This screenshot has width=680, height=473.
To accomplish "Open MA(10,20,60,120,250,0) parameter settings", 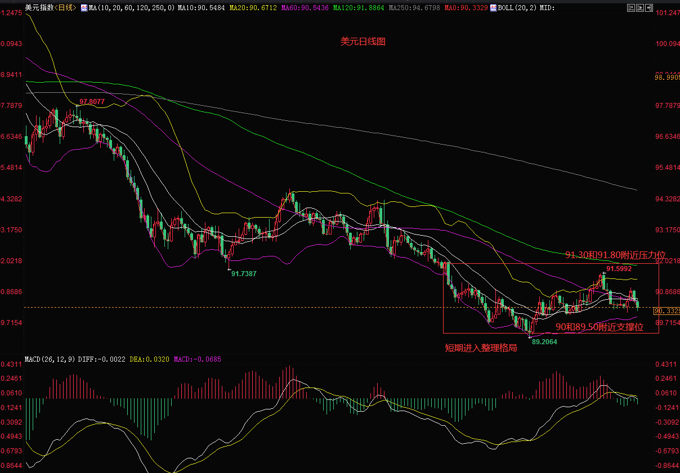I will point(131,8).
